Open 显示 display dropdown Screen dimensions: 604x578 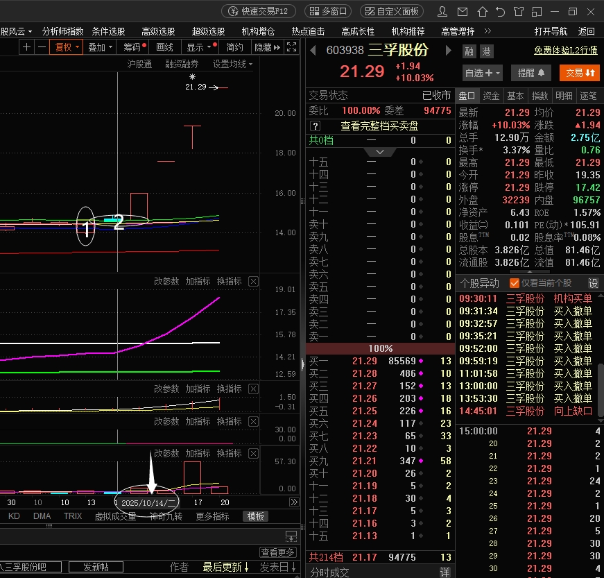tap(200, 47)
